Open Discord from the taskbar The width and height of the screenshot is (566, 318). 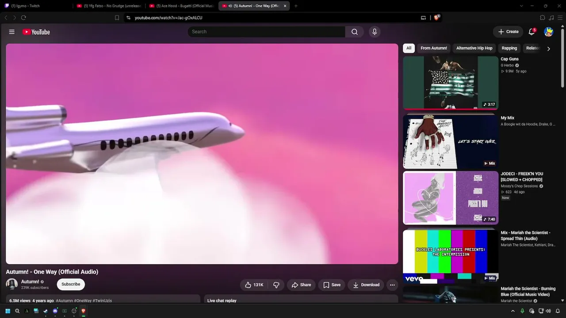tap(55, 311)
